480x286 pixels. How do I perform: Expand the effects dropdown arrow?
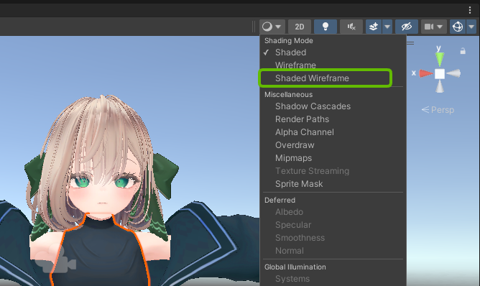[x=387, y=27]
